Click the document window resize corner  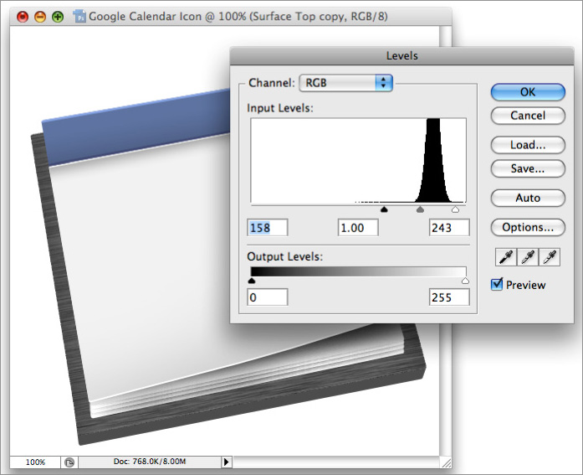pyautogui.click(x=446, y=462)
